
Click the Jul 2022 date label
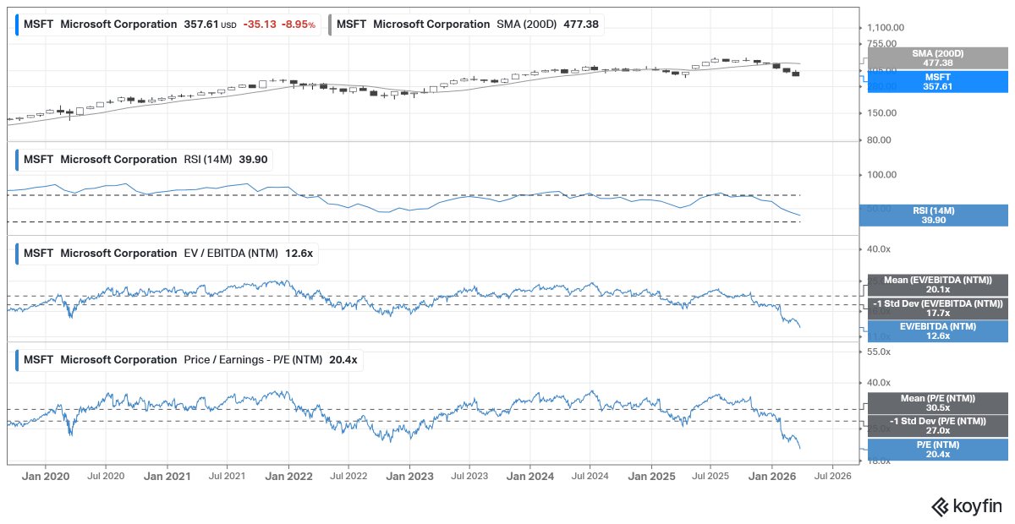pos(348,477)
